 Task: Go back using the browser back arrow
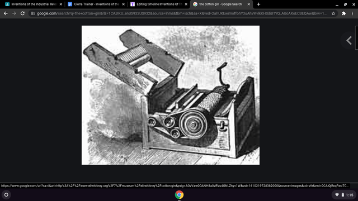coord(6,13)
